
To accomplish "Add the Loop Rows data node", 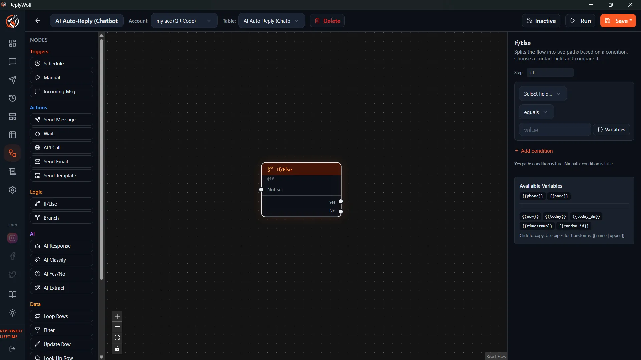I will pyautogui.click(x=62, y=316).
